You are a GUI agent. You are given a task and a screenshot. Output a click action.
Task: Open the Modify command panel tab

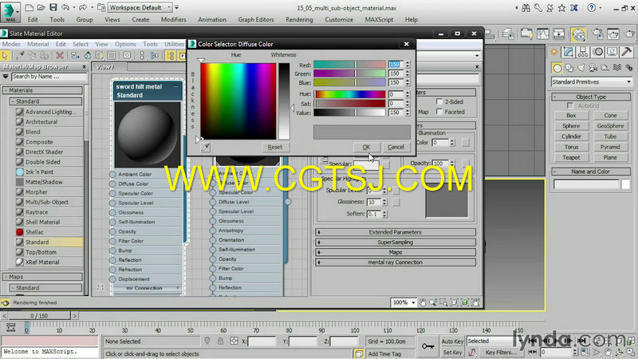569,52
